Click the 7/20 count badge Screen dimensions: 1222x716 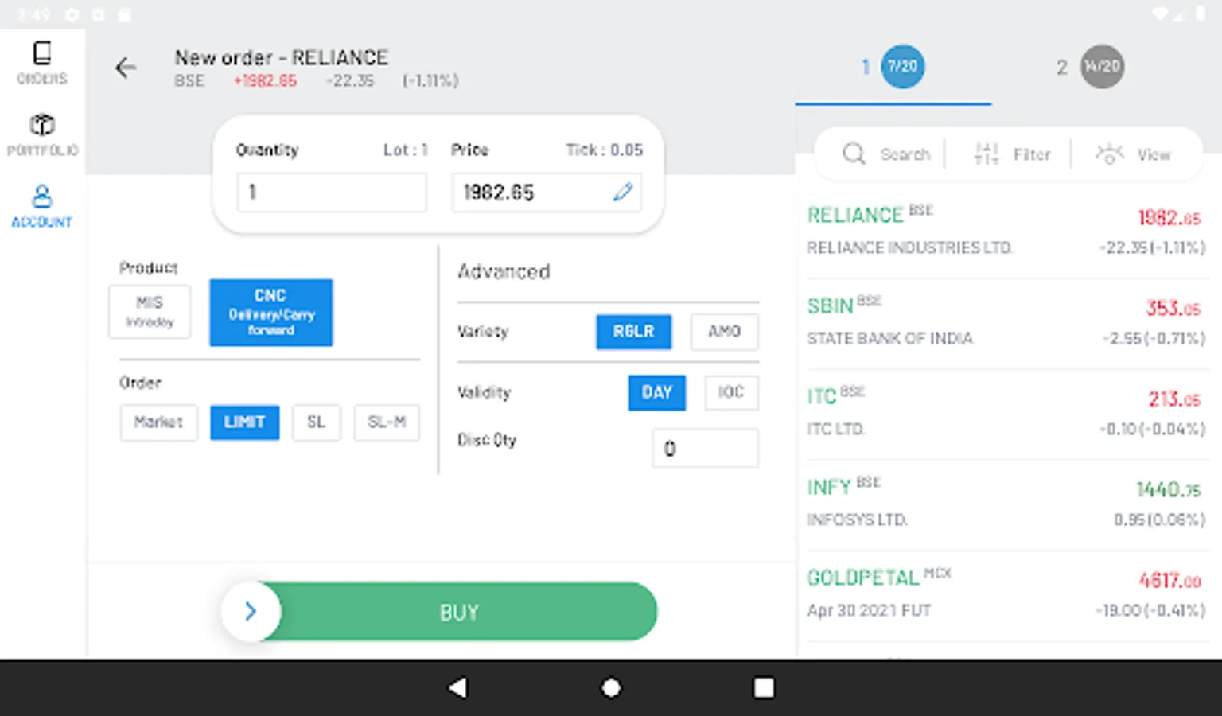[x=903, y=67]
